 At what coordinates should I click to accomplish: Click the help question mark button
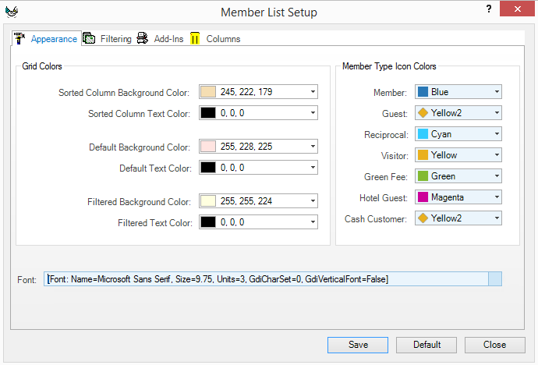click(489, 10)
